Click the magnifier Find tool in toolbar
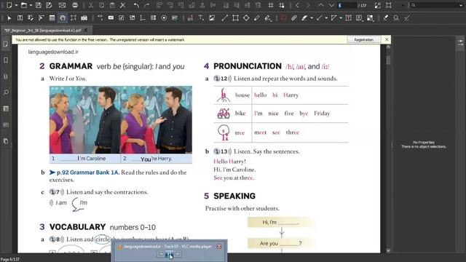The height and width of the screenshot is (262, 466). (x=396, y=18)
